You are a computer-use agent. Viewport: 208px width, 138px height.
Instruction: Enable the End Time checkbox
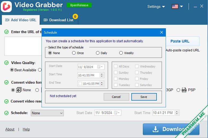click(x=80, y=84)
